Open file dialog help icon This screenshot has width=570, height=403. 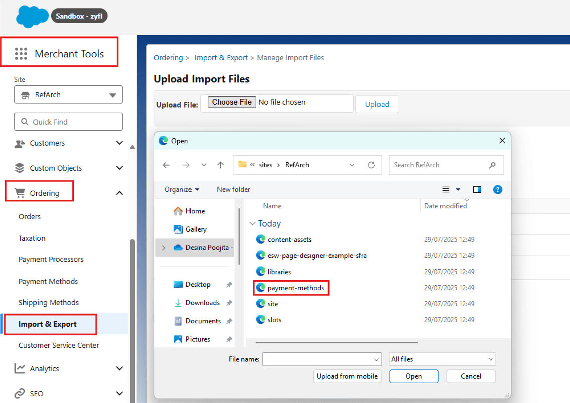(498, 189)
